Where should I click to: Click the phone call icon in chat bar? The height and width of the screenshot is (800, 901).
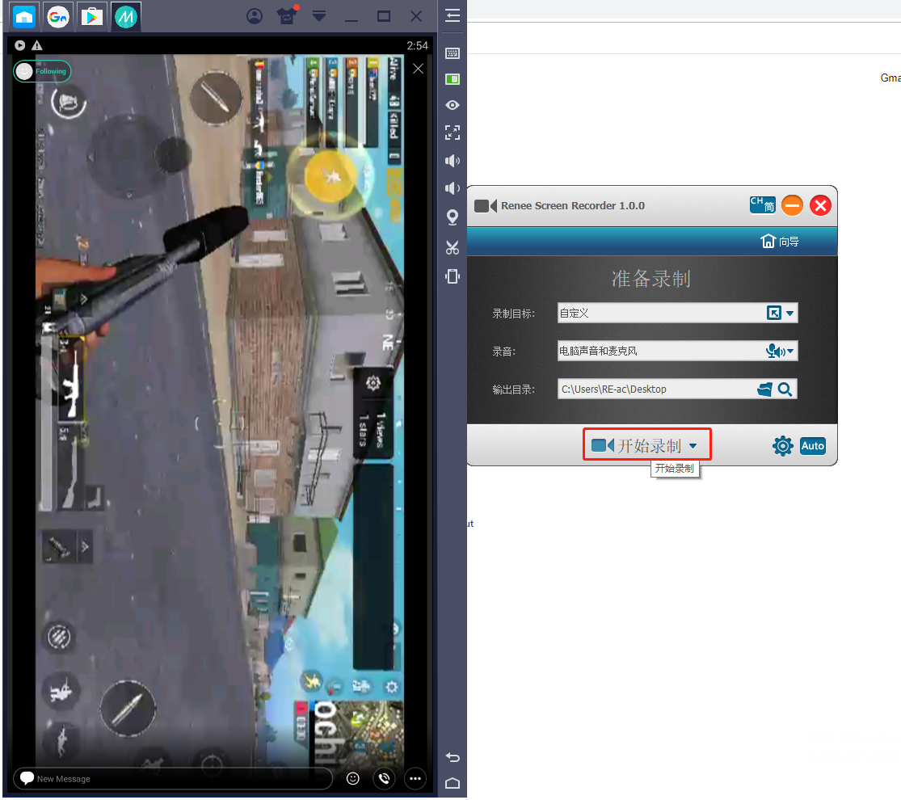coord(385,779)
